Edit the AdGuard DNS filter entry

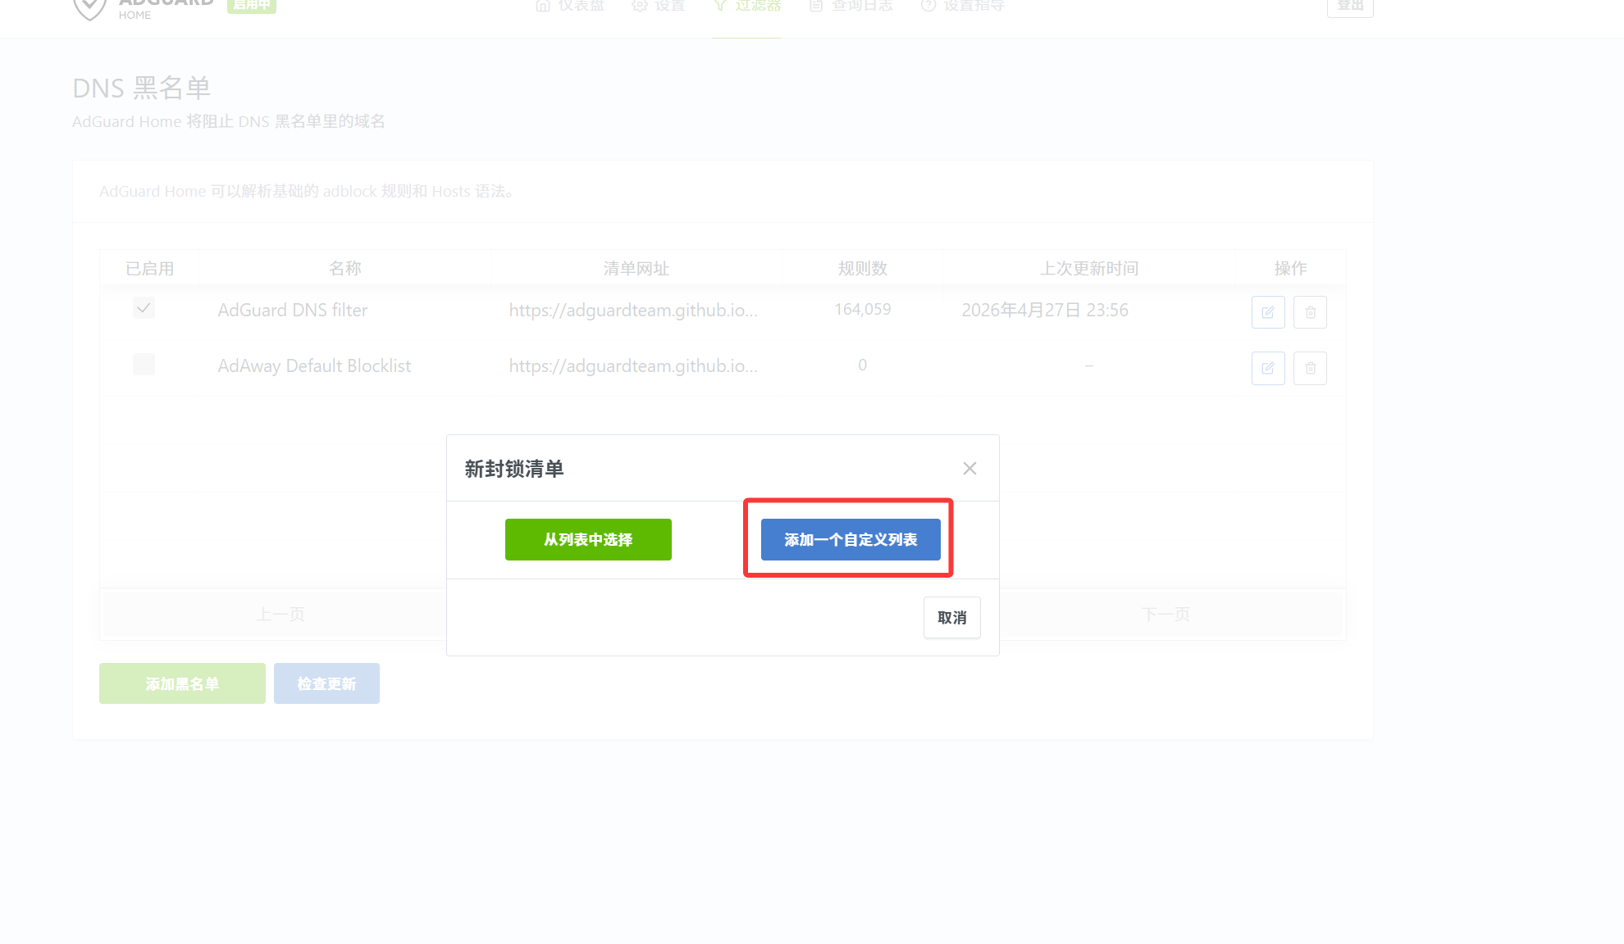tap(1267, 312)
